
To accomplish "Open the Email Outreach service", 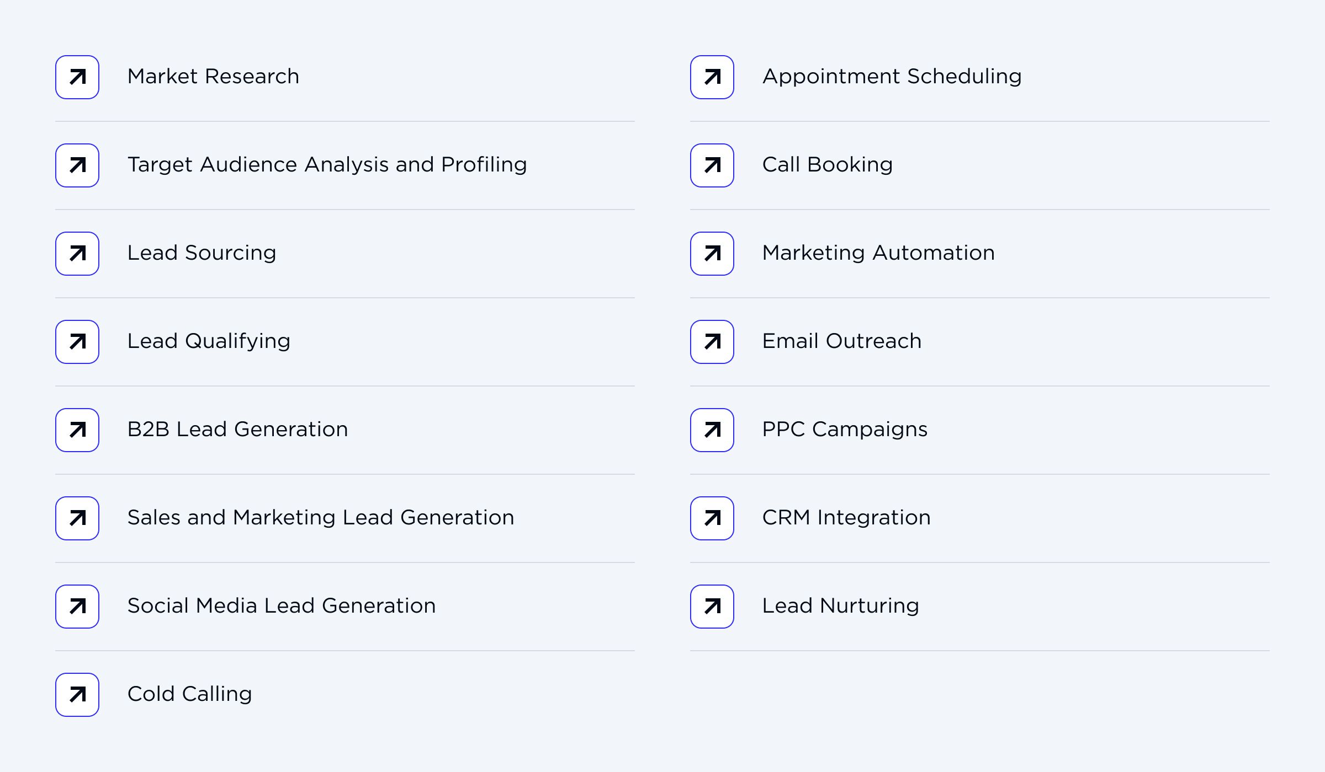I will pyautogui.click(x=841, y=341).
